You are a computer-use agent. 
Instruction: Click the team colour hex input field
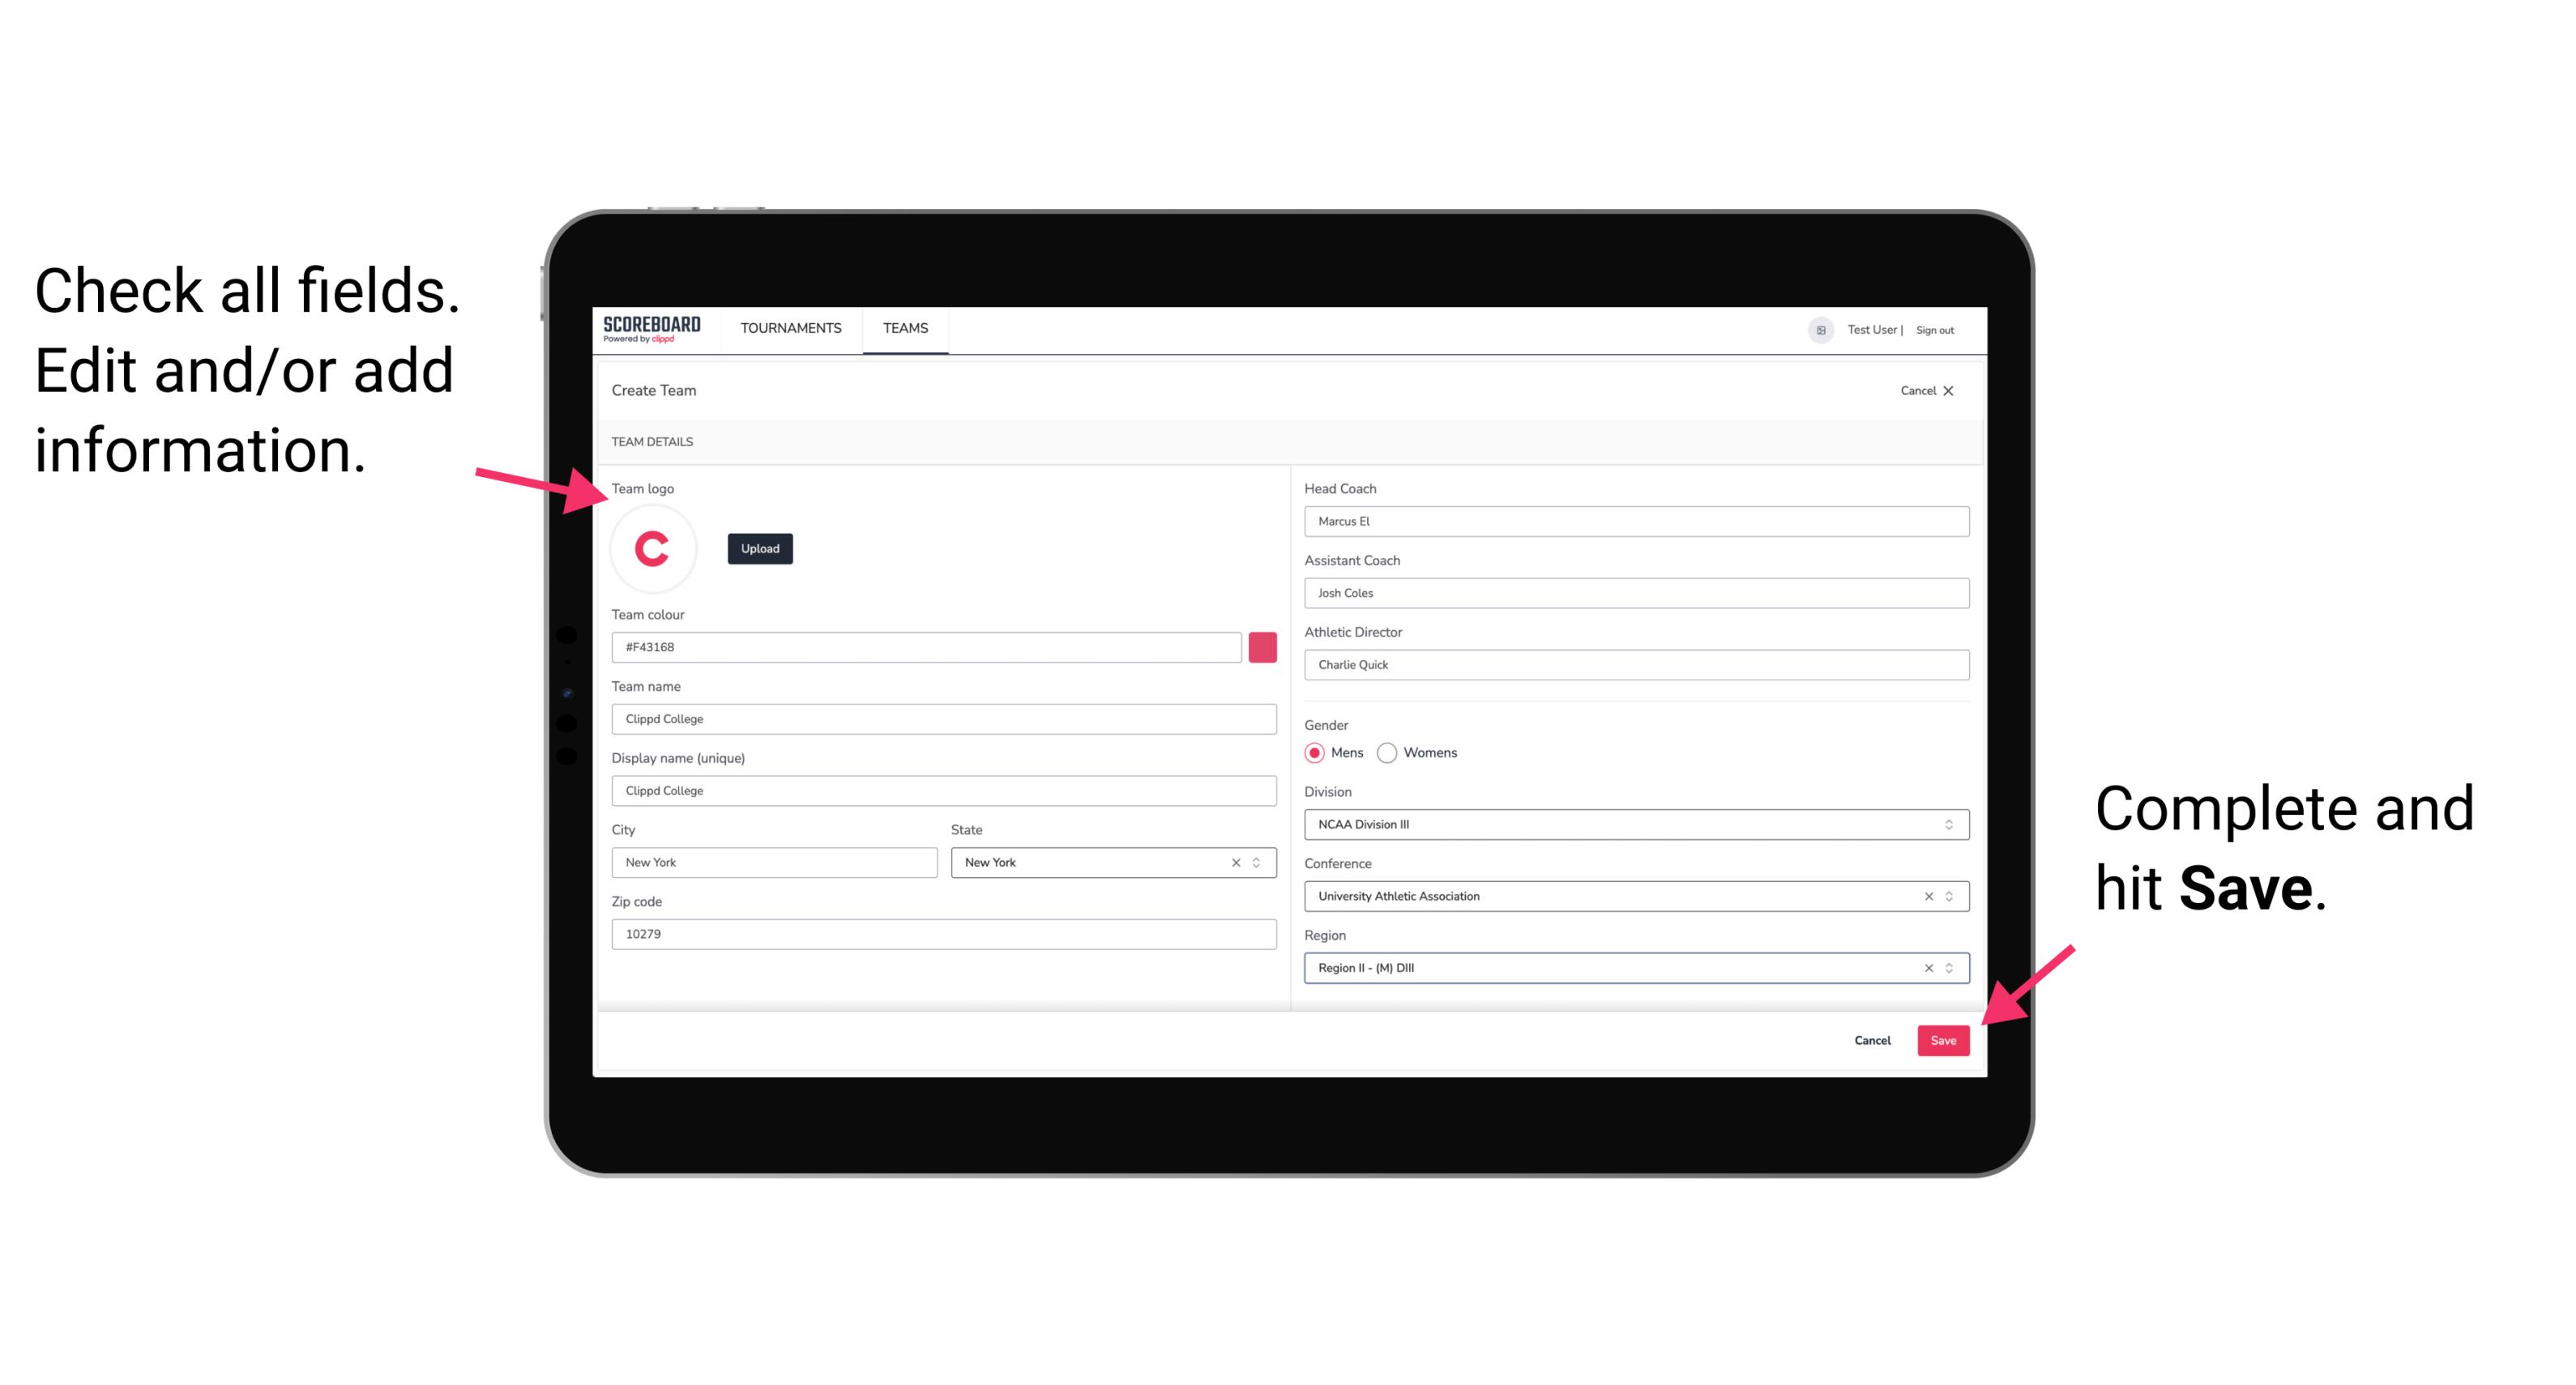(928, 646)
